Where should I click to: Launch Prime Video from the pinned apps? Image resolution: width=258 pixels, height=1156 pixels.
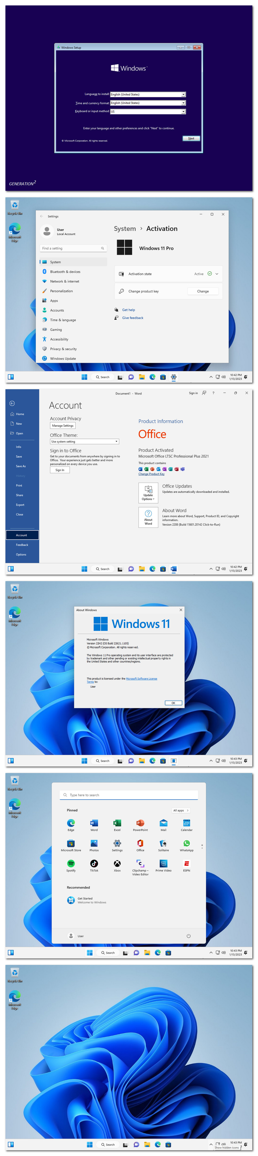pos(163,866)
